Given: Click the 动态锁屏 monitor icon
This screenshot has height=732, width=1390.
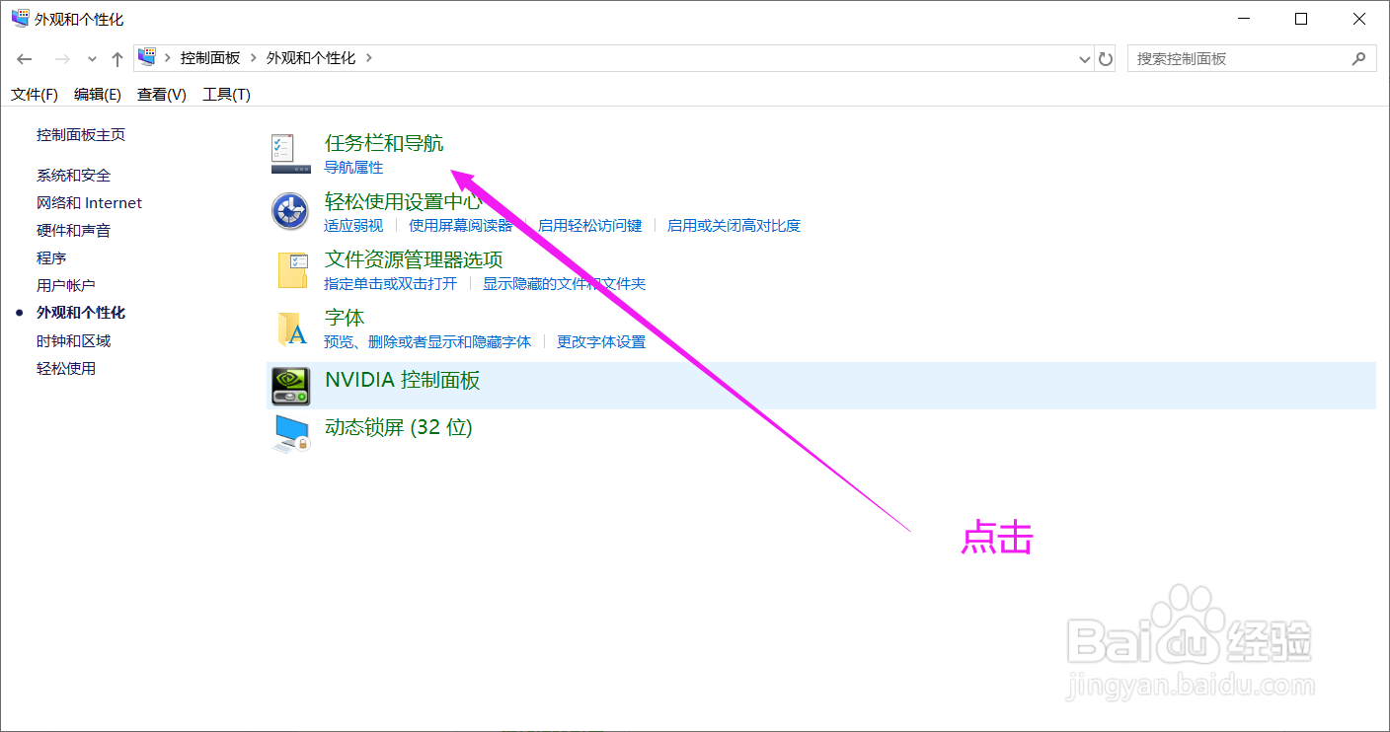Looking at the screenshot, I should [290, 433].
